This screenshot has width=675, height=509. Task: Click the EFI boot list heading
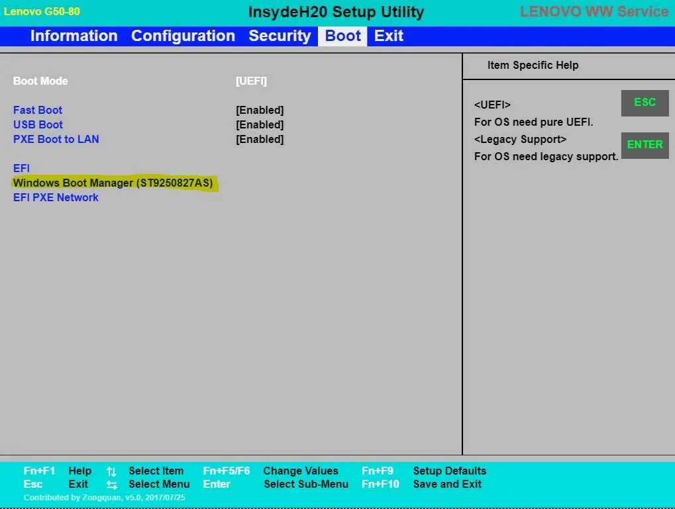pyautogui.click(x=21, y=168)
